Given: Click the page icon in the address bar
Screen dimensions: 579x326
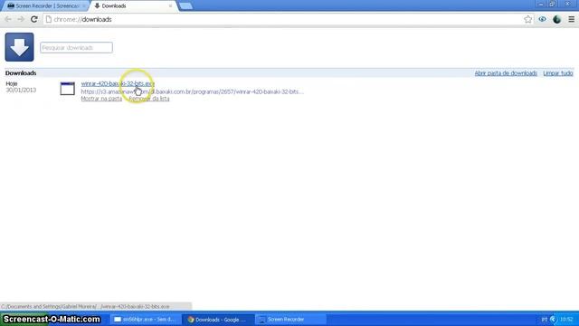Looking at the screenshot, I should (x=48, y=19).
